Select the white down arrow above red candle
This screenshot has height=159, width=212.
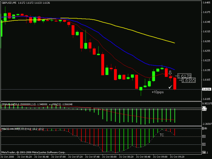point(170,73)
